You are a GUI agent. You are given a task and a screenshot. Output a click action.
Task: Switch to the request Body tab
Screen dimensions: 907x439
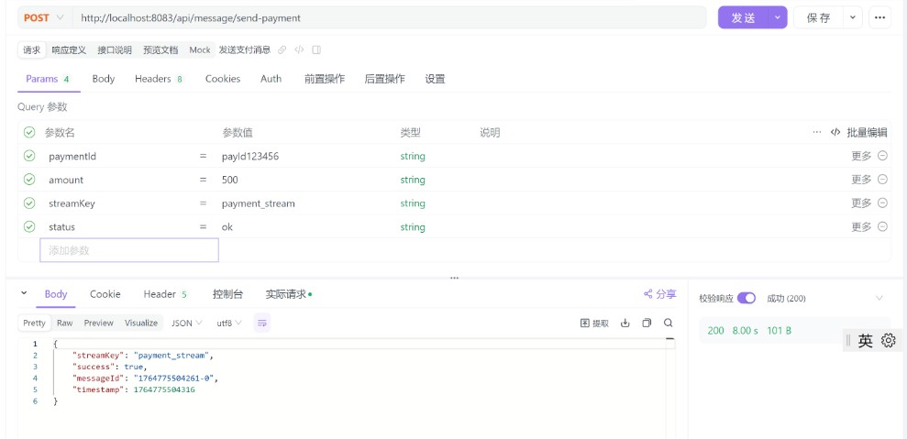tap(103, 79)
